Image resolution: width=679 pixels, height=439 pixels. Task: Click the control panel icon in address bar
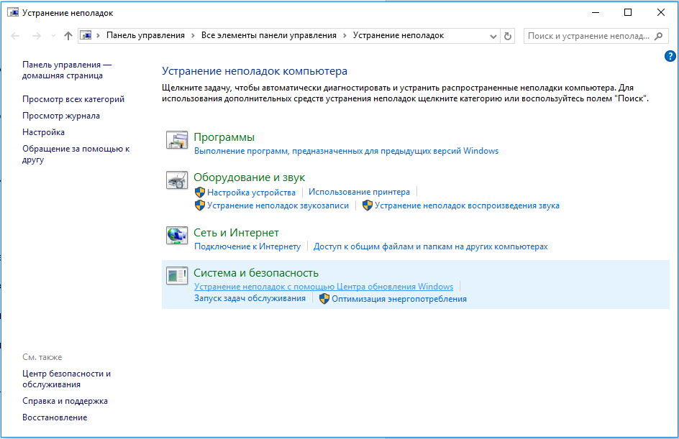point(86,35)
